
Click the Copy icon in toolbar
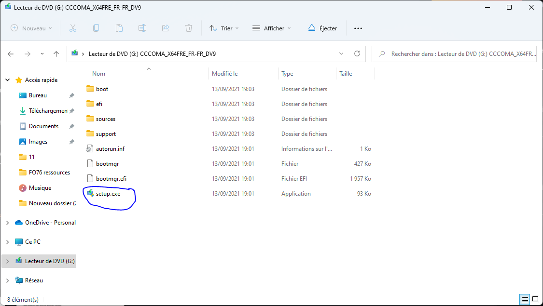(x=96, y=28)
